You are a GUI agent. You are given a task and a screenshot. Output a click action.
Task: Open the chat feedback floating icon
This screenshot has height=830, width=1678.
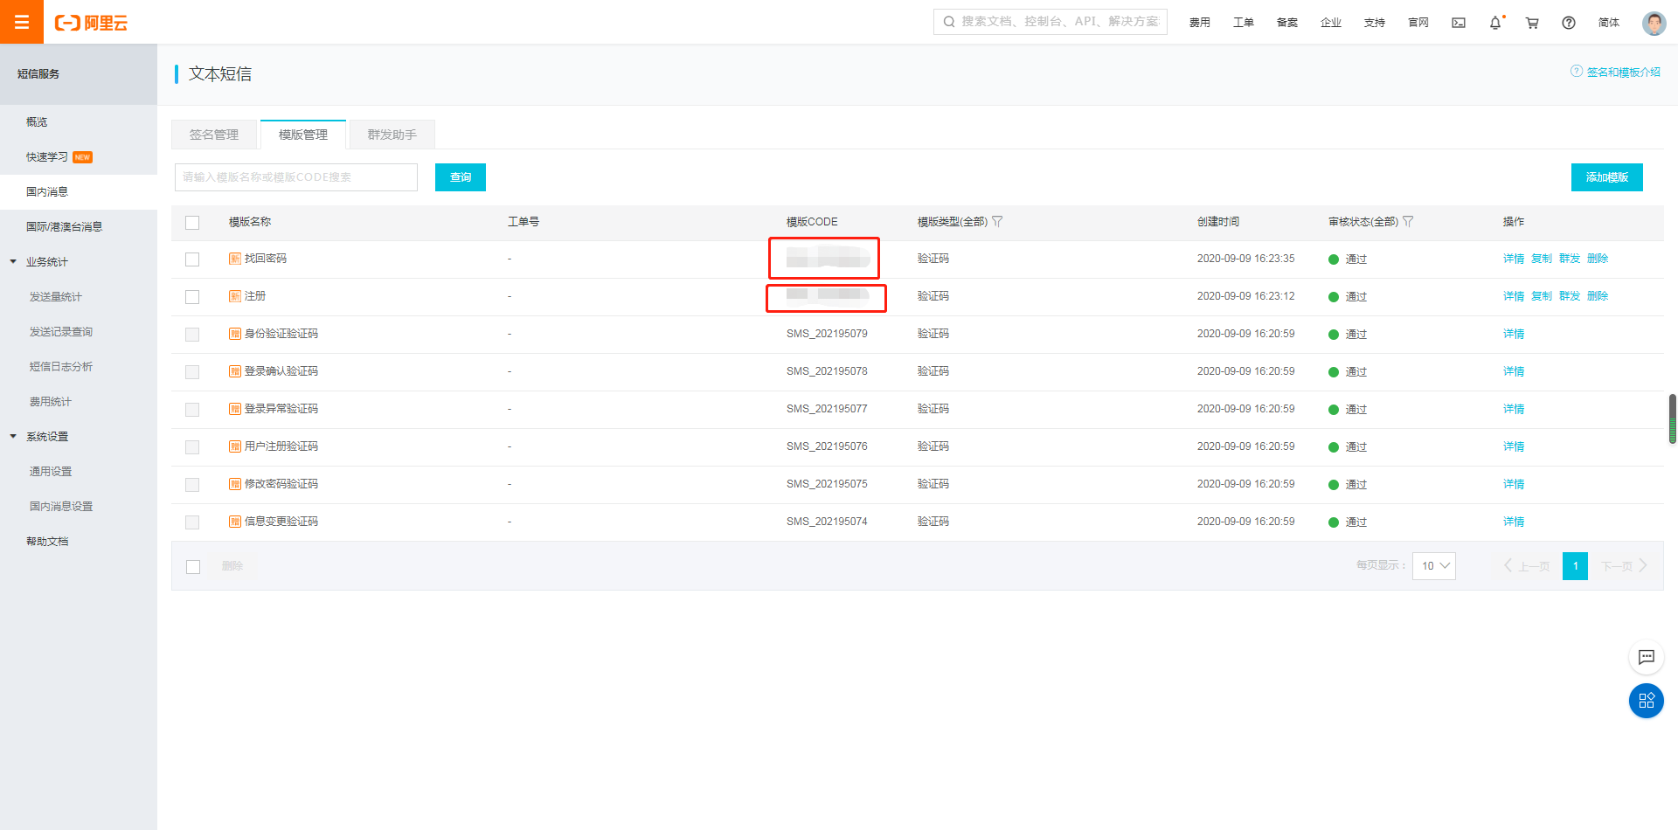(1647, 657)
